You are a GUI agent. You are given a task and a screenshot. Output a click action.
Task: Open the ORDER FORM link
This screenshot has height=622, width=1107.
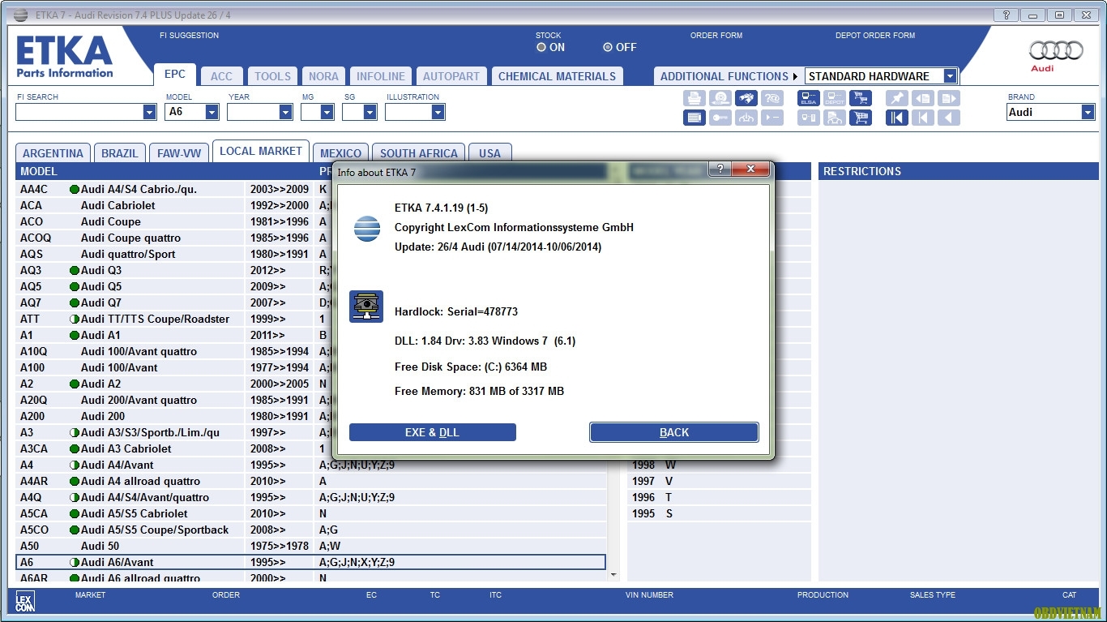tap(716, 36)
